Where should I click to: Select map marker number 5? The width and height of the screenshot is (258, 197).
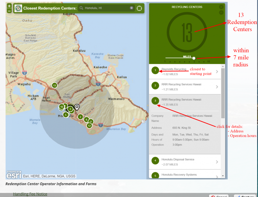coord(66,115)
